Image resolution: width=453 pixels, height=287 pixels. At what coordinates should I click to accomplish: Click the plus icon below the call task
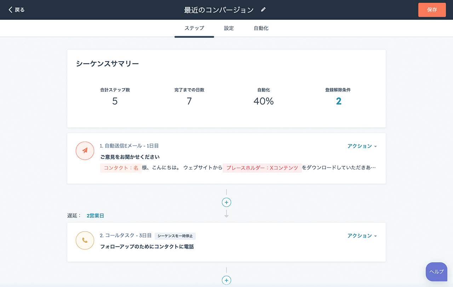226,280
